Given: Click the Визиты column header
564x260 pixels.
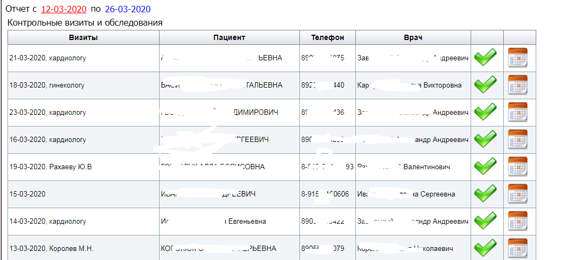Looking at the screenshot, I should click(x=83, y=37).
